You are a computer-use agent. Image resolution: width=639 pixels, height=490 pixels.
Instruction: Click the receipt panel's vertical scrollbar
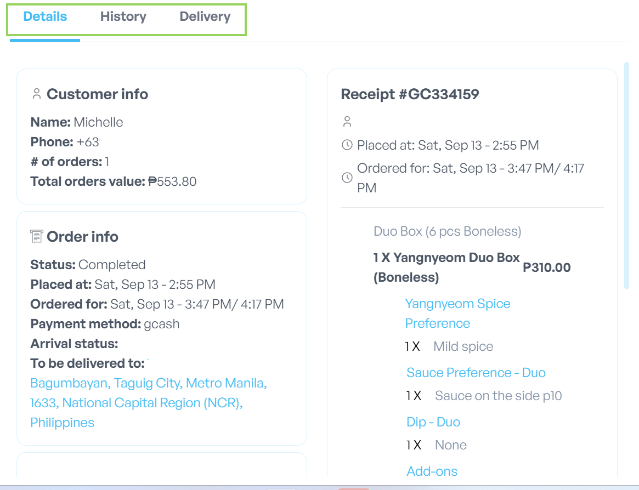(627, 175)
